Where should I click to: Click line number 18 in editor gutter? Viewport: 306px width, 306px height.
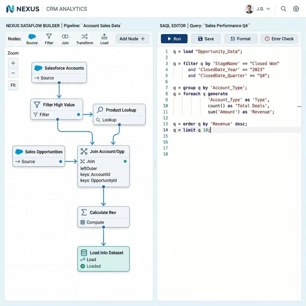tap(165, 154)
